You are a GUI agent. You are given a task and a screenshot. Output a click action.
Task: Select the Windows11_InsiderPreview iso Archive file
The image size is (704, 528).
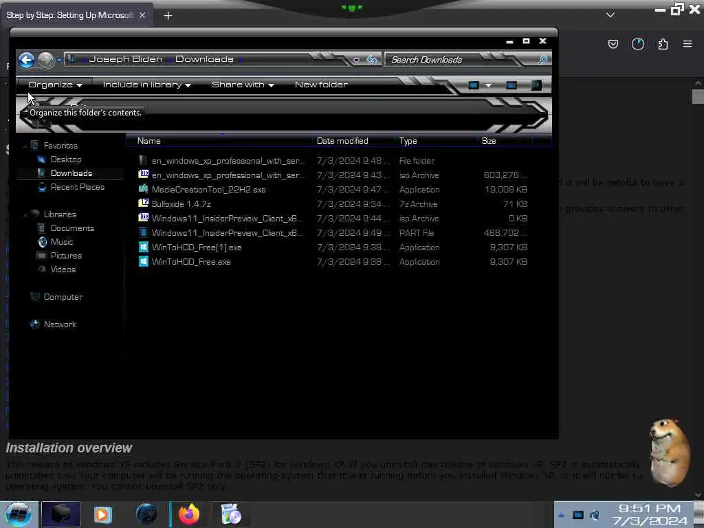click(x=332, y=219)
